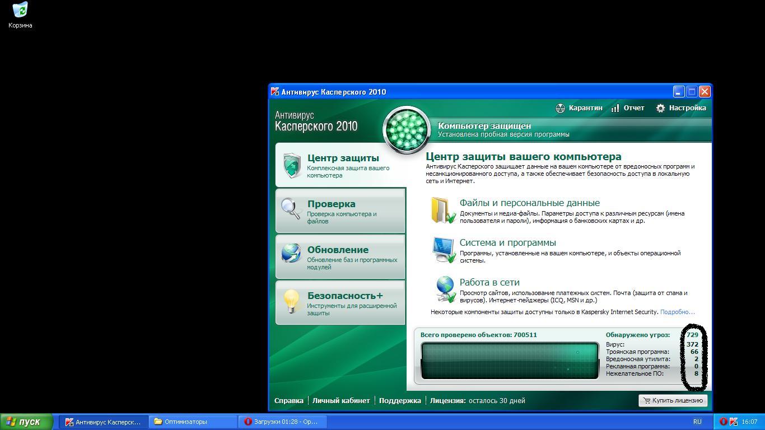The width and height of the screenshot is (765, 430).
Task: Click Лицензия: осталось 30 дней
Action: click(x=478, y=400)
